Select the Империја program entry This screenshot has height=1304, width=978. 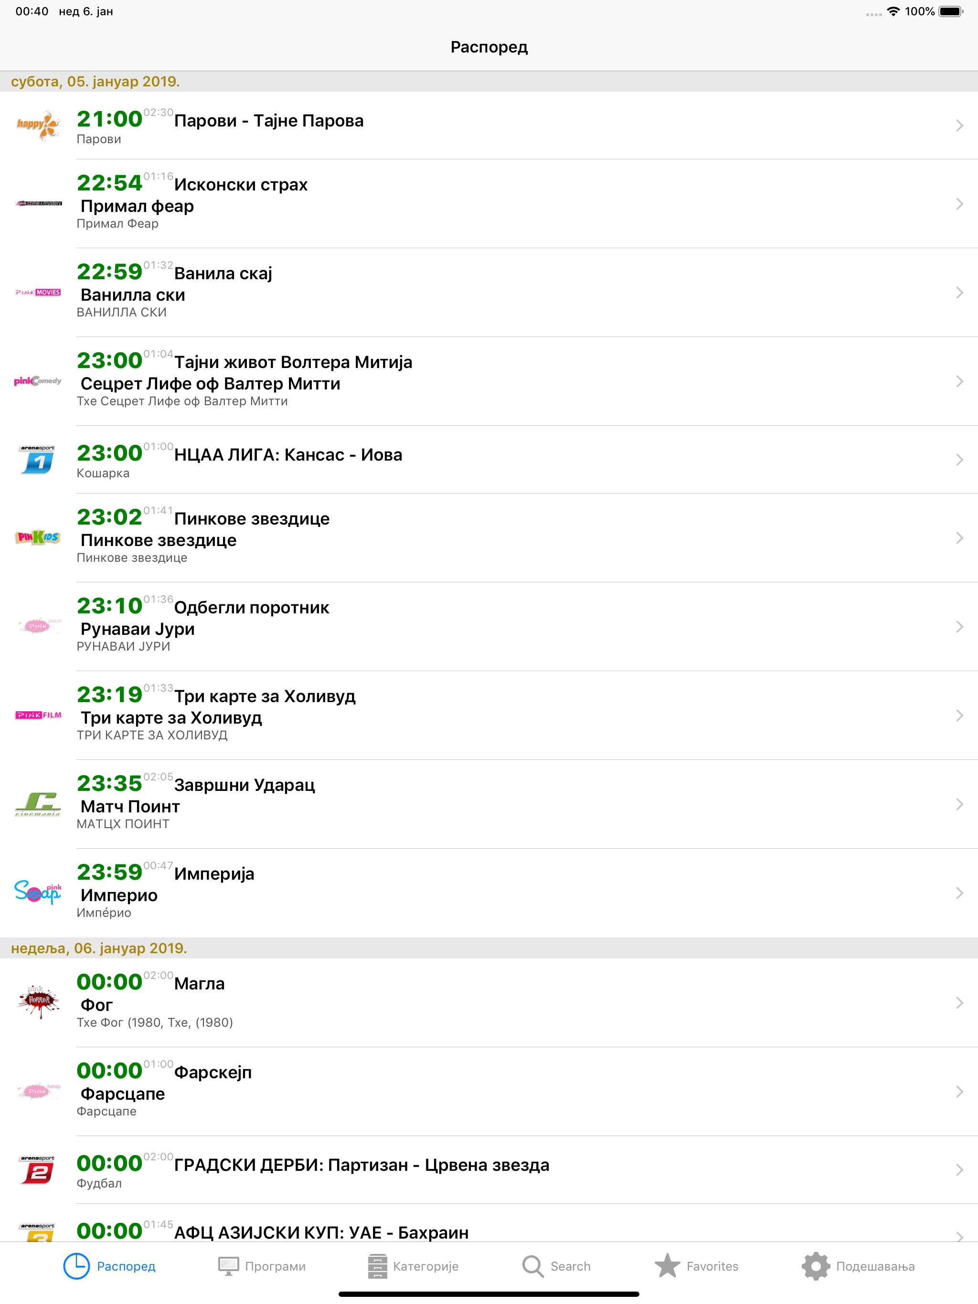click(489, 893)
